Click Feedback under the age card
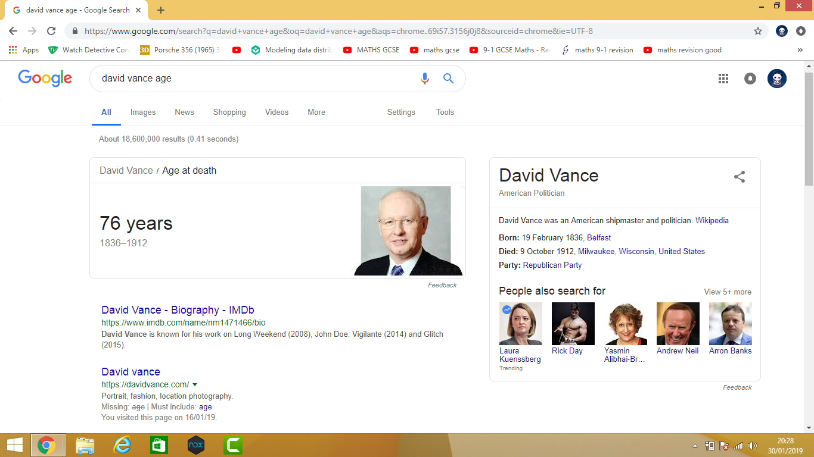 pyautogui.click(x=442, y=285)
